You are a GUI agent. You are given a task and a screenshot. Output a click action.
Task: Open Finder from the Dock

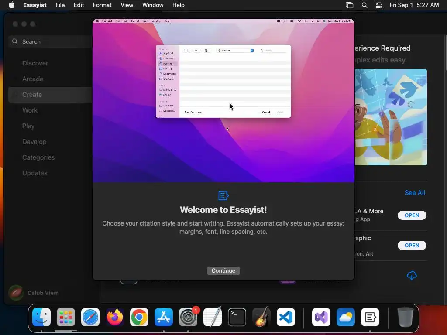pos(41,317)
